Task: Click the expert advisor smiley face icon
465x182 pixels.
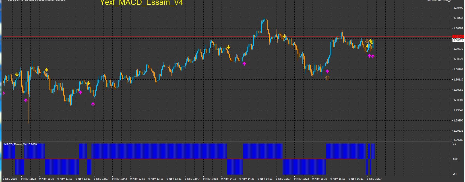Action: pyautogui.click(x=449, y=1)
